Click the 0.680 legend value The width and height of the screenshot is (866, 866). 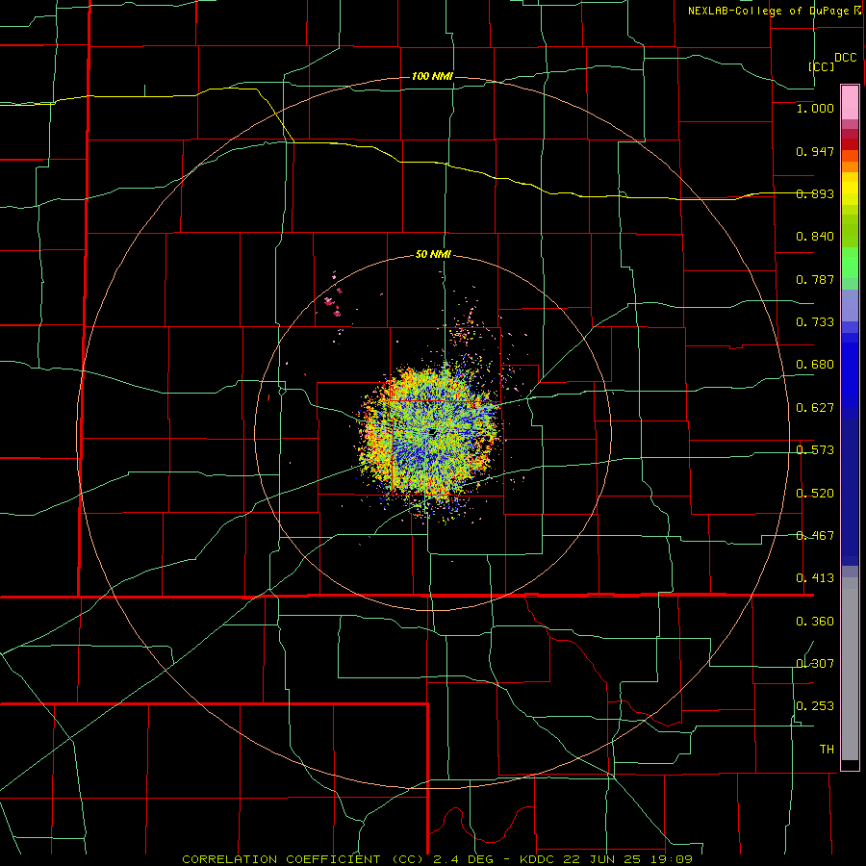[x=815, y=365]
